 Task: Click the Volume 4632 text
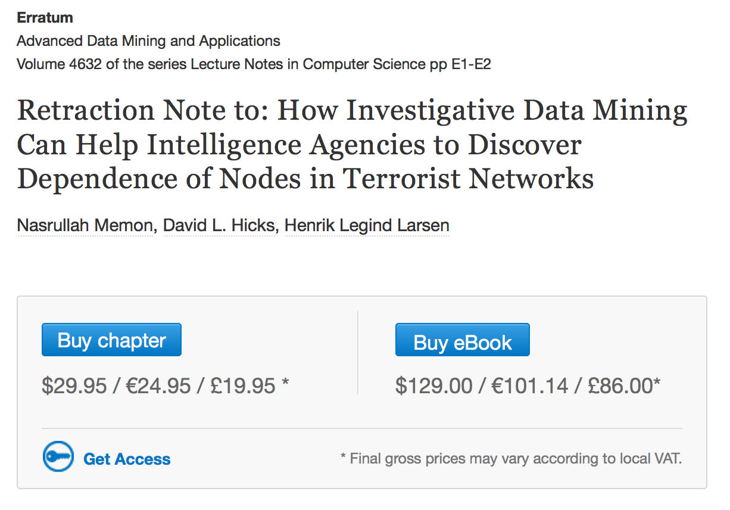(59, 64)
